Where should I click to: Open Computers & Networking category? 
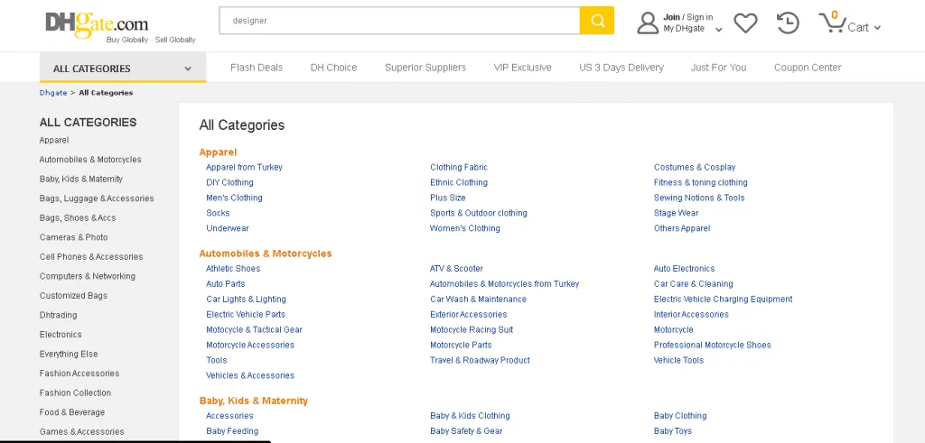point(88,276)
